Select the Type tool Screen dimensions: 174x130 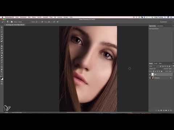[x=2, y=62]
